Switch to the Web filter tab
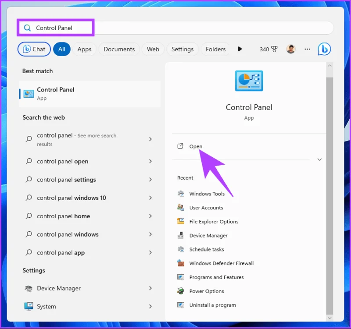Image resolution: width=351 pixels, height=329 pixels. [153, 49]
